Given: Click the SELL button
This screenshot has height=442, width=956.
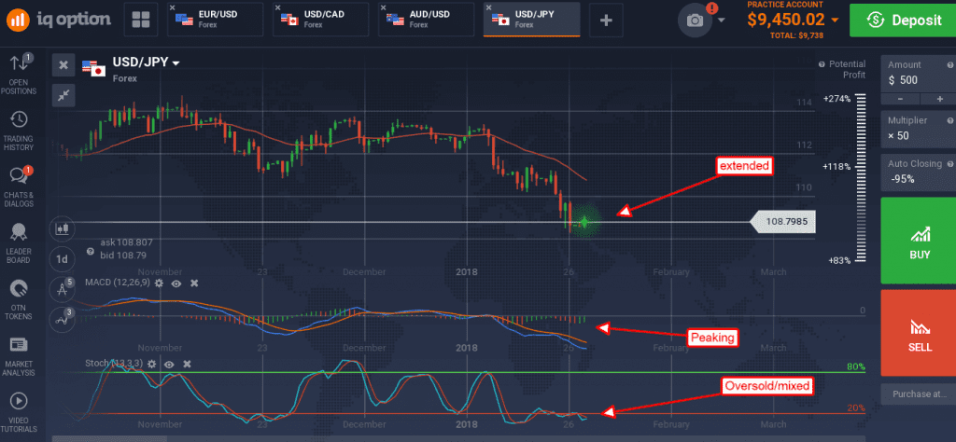Looking at the screenshot, I should [919, 332].
